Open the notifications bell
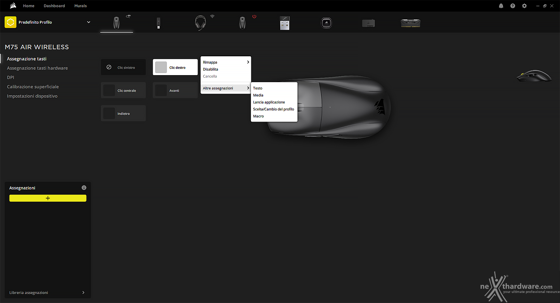Viewport: 560px width, 303px height. pos(501,6)
